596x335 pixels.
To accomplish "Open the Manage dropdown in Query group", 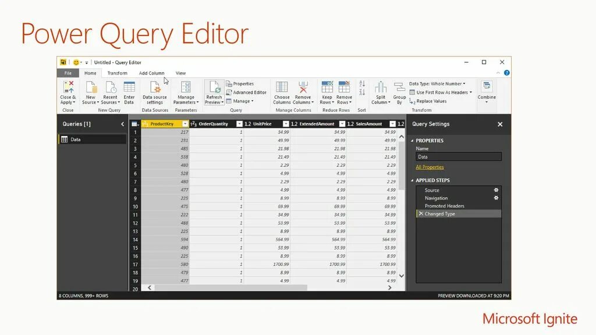I will click(239, 101).
